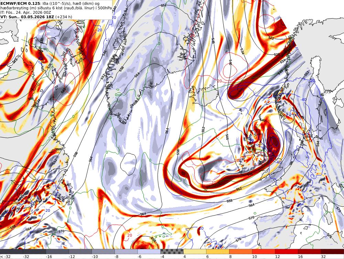Select the light lavender swatch between -6 and -4

coord(149,251)
